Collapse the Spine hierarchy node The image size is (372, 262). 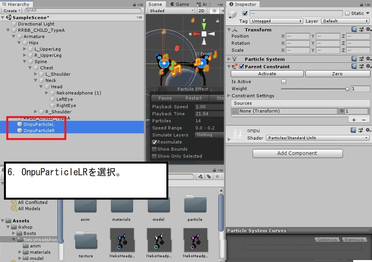[x=25, y=62]
